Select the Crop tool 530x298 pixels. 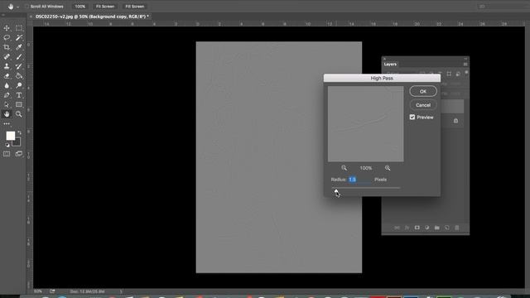coord(7,47)
